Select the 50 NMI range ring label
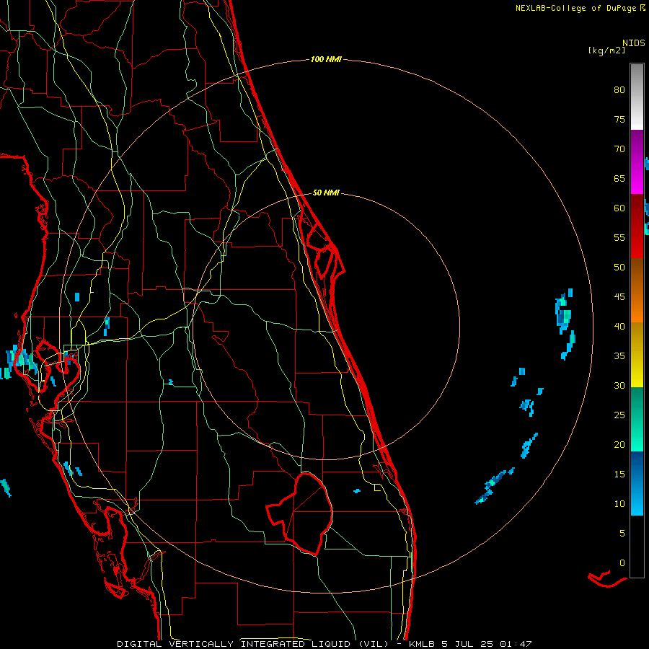The height and width of the screenshot is (649, 649). 326,193
